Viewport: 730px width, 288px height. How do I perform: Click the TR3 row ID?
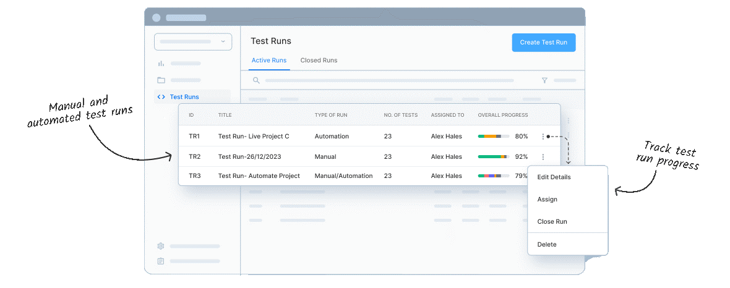click(x=195, y=176)
